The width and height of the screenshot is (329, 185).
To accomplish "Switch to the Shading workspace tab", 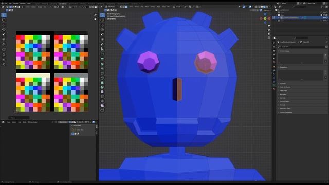I will click(x=83, y=4).
